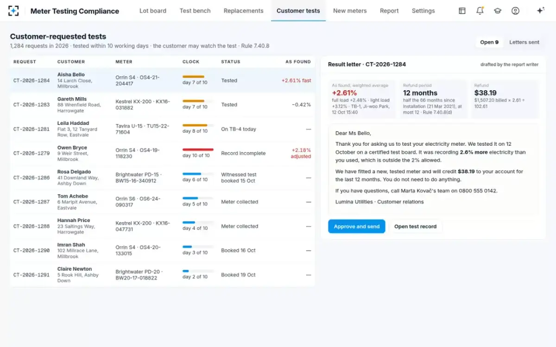The height and width of the screenshot is (347, 556).
Task: Click Witnessed test booked 15 Oct status
Action: (x=239, y=178)
